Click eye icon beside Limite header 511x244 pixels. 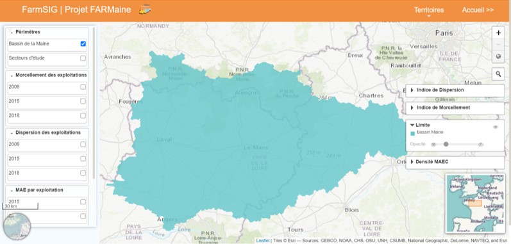[x=496, y=127]
